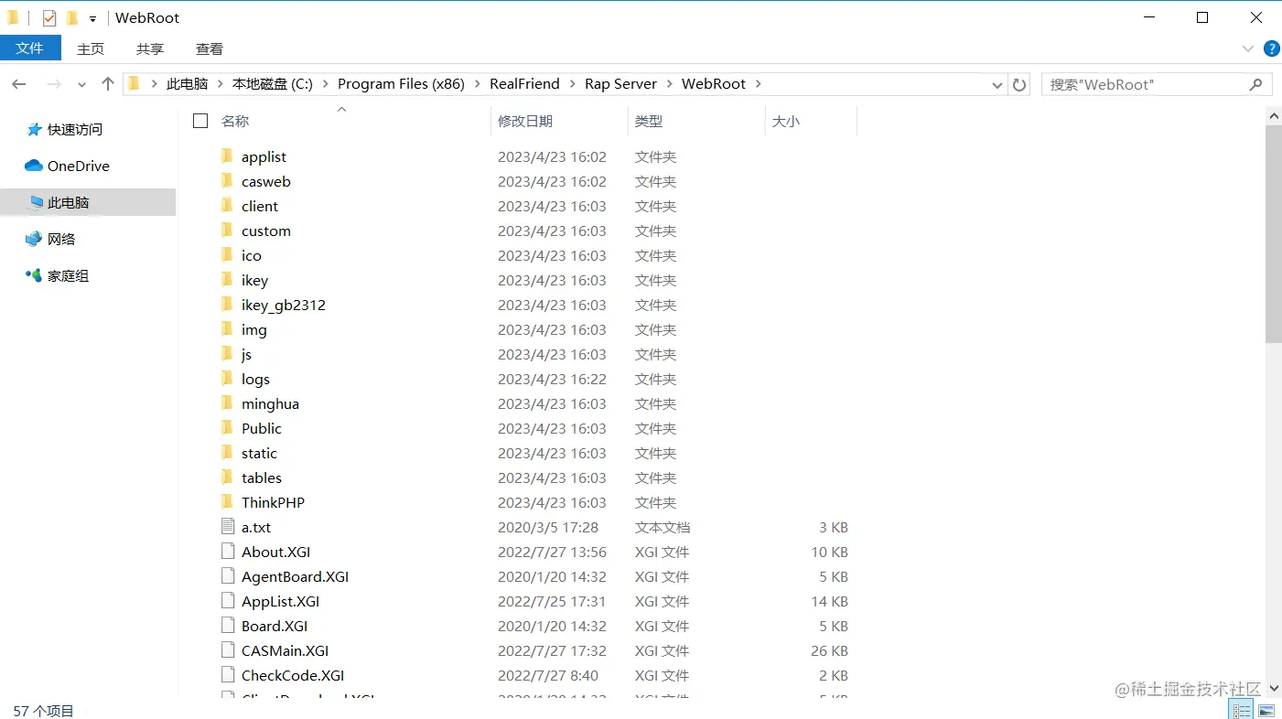Screen dimensions: 1282x719
Task: Expand the ribbon with the chevron
Action: (1248, 48)
